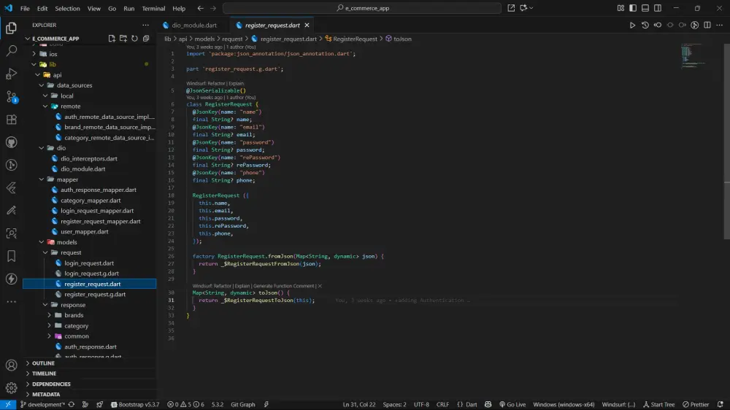Click the development branch in status bar

pyautogui.click(x=42, y=404)
